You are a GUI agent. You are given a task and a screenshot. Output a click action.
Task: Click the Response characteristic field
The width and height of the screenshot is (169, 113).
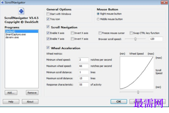pos(84,85)
